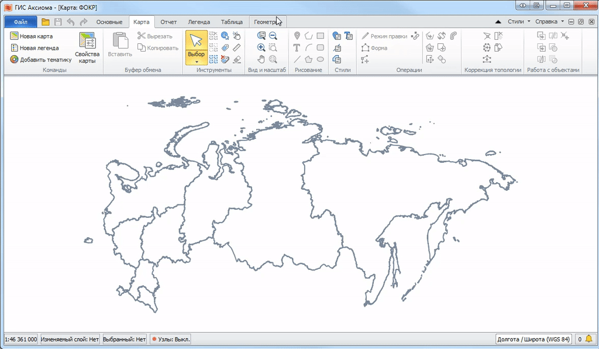
Task: Expand the Выбор tool dropdown arrow
Action: [197, 61]
